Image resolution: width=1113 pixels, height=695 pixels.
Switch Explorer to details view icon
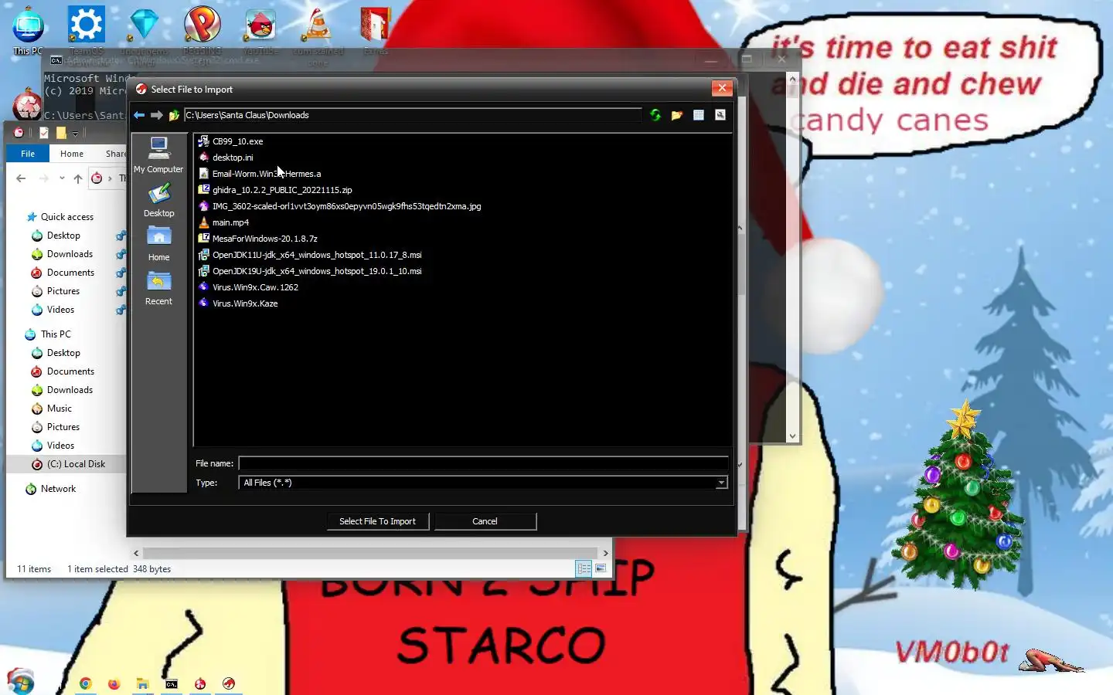(584, 569)
